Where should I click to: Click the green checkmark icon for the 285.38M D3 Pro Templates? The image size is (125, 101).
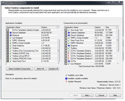click(69, 51)
